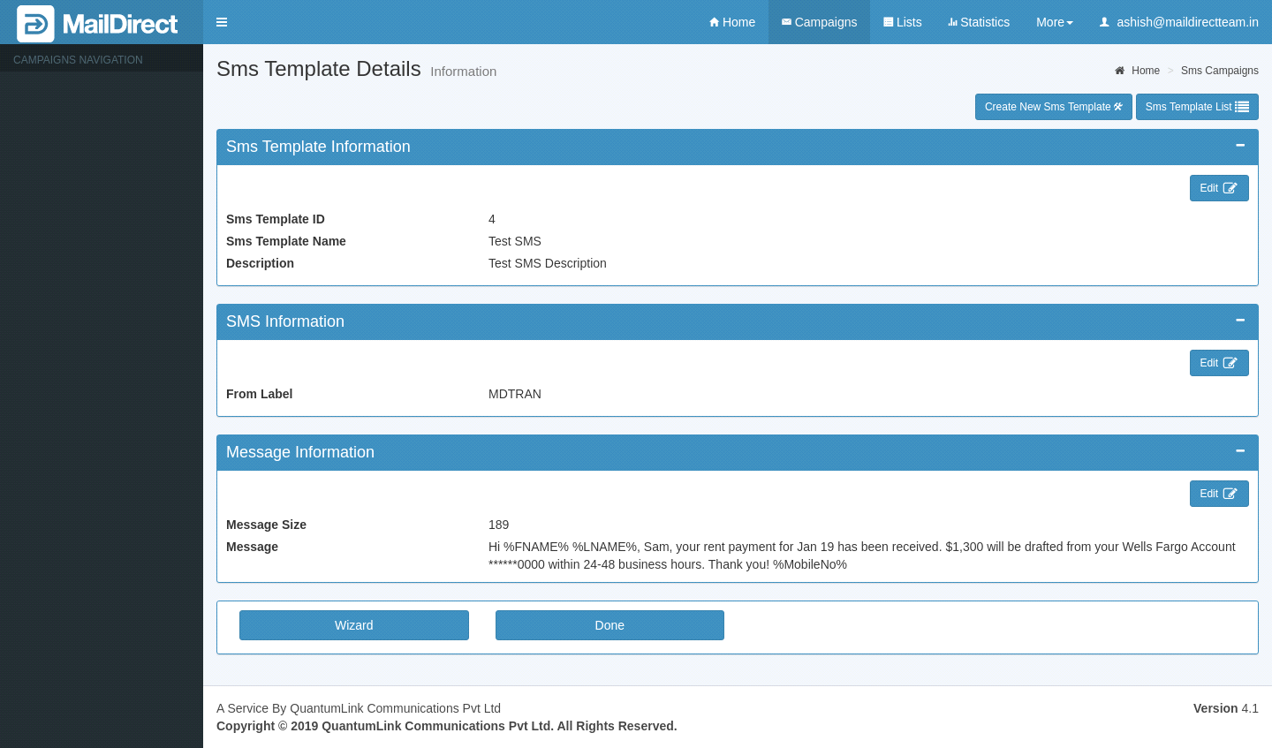Click Edit in Message Information panel
Image resolution: width=1272 pixels, height=748 pixels.
pyautogui.click(x=1218, y=494)
